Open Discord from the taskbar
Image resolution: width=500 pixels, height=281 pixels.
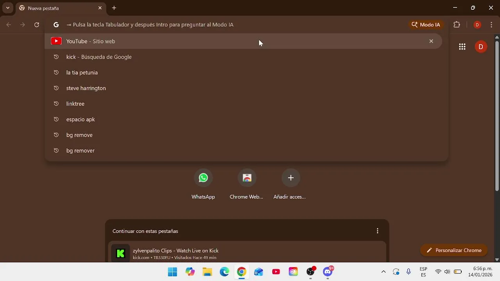(x=328, y=272)
